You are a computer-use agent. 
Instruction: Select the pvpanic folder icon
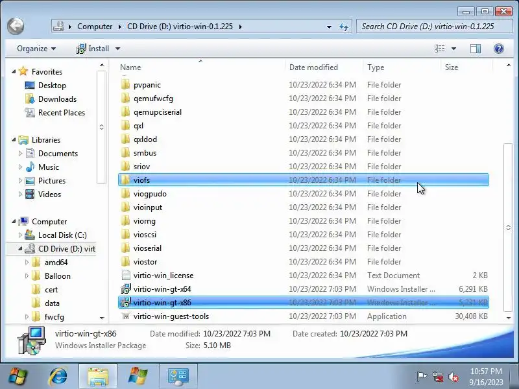point(125,85)
